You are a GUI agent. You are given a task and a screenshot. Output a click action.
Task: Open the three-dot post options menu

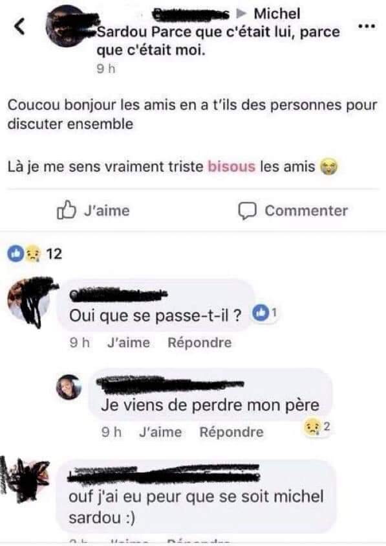(367, 26)
